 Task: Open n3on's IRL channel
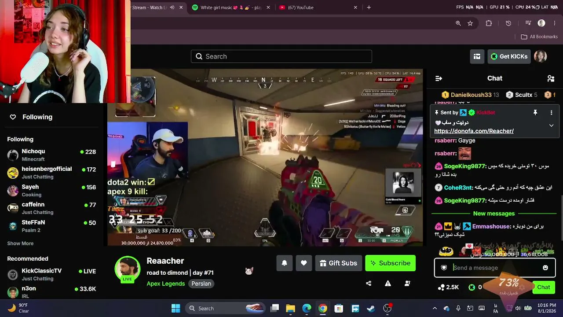(x=51, y=292)
